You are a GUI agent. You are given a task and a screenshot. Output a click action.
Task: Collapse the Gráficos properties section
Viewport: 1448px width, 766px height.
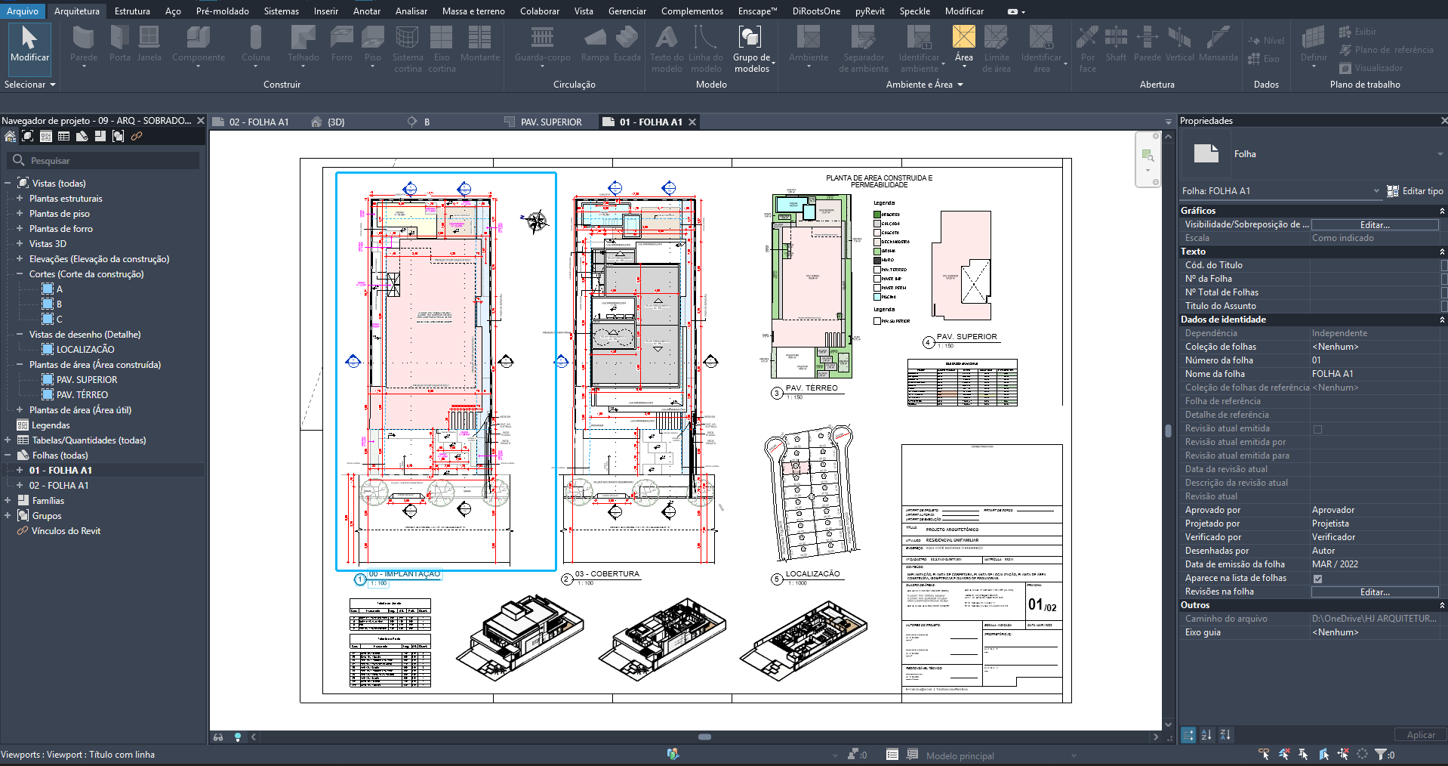1441,211
